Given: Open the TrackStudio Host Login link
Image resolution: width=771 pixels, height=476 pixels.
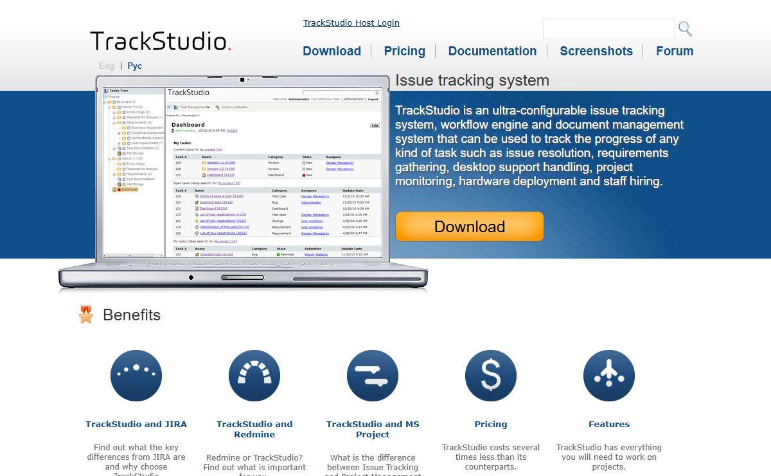Looking at the screenshot, I should coord(351,23).
